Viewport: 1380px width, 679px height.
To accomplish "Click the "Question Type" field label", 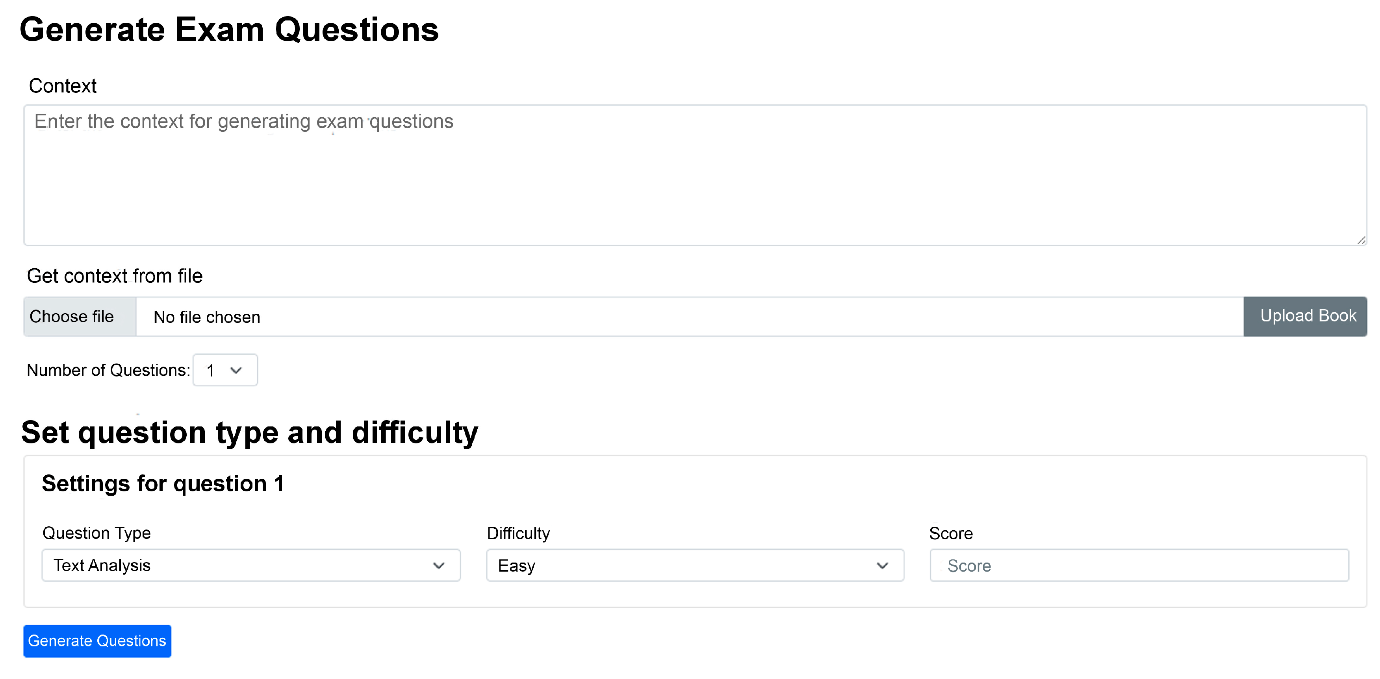I will tap(96, 533).
